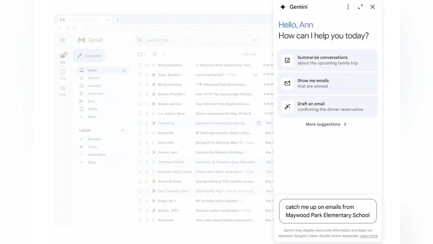This screenshot has height=244, width=433.
Task: Refresh the inbox message list
Action: (154, 55)
